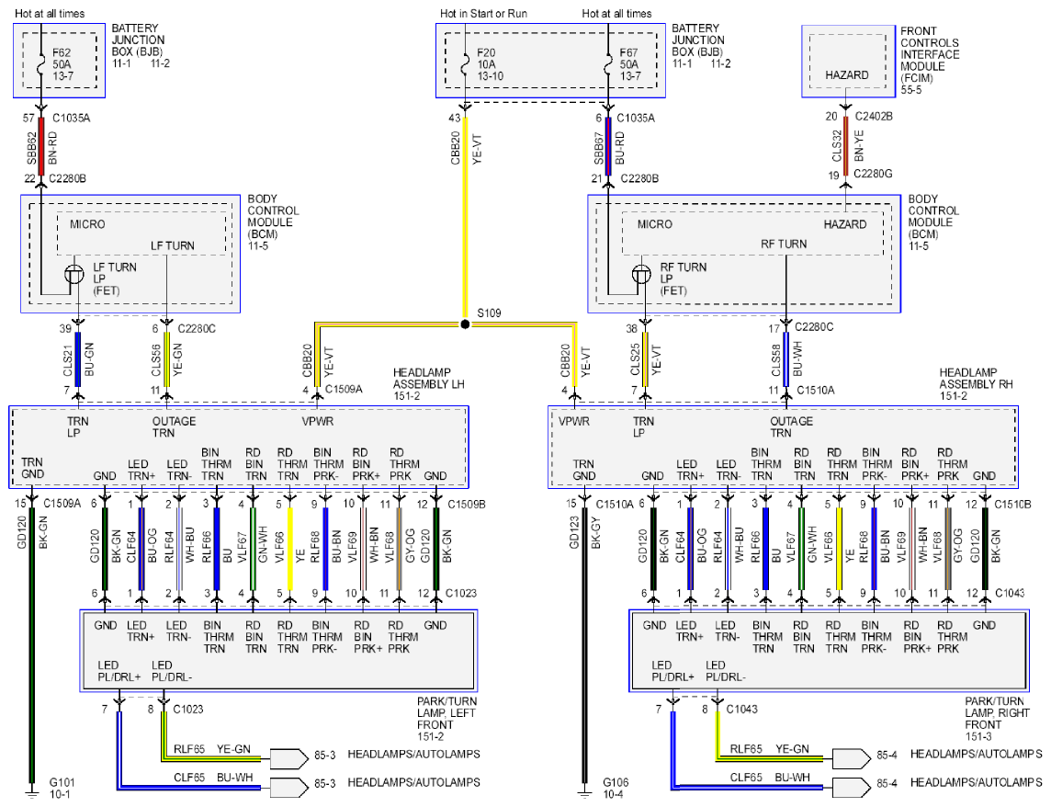This screenshot has height=807, width=1051.
Task: Select wire label CLS58 BU-WH
Action: pyautogui.click(x=785, y=359)
